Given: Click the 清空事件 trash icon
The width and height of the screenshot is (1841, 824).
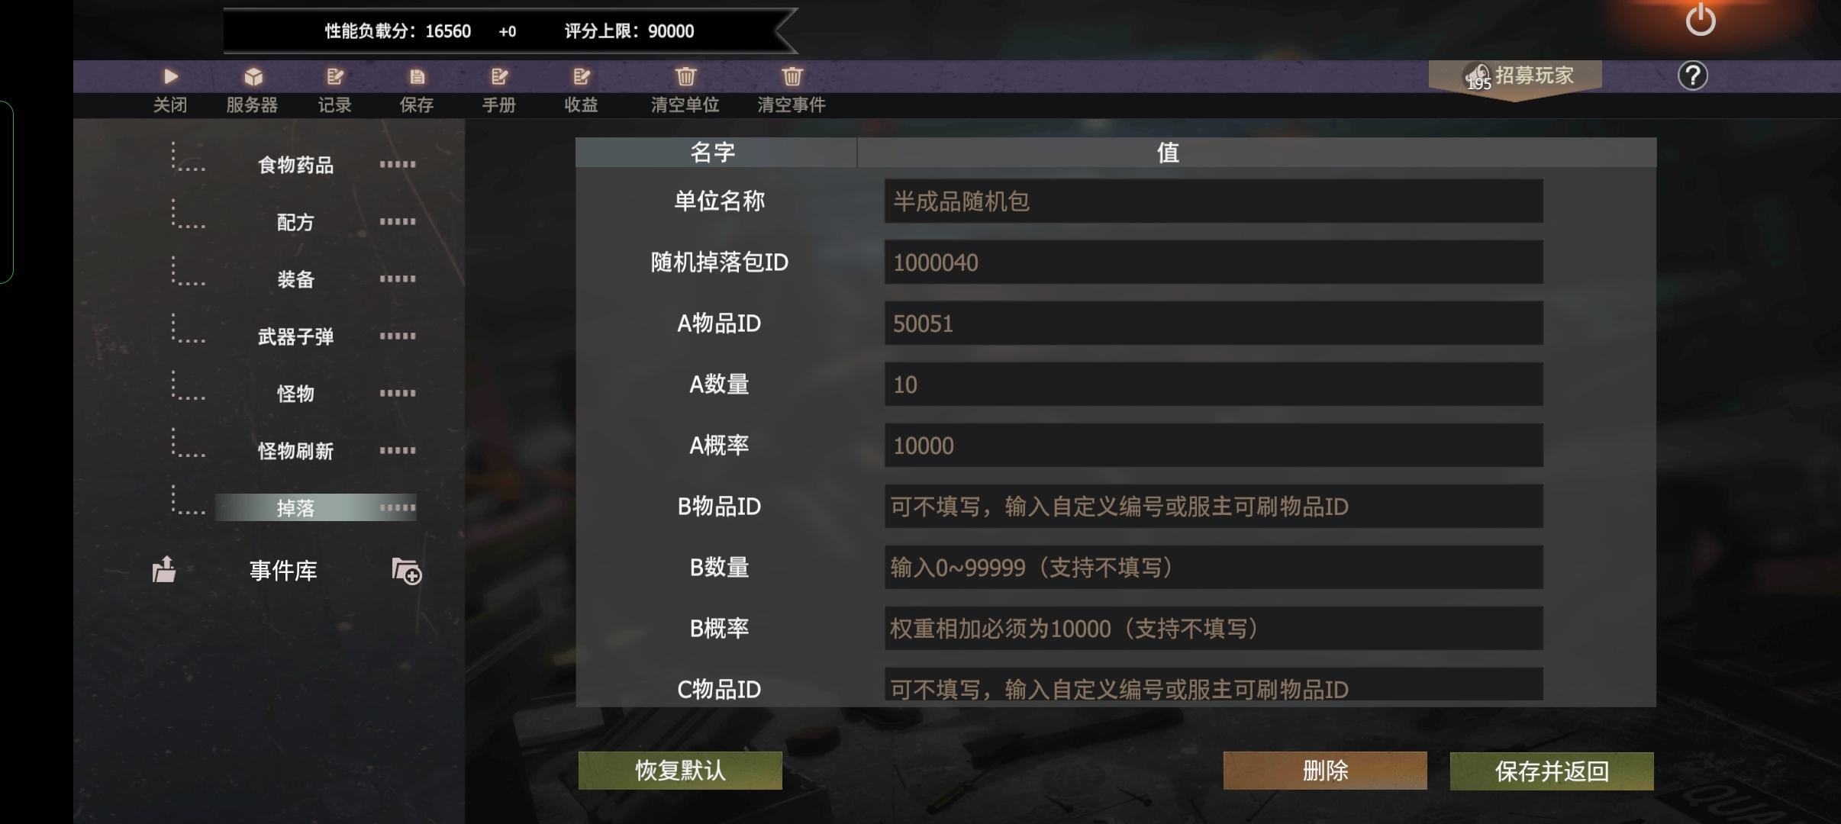Looking at the screenshot, I should coord(792,76).
